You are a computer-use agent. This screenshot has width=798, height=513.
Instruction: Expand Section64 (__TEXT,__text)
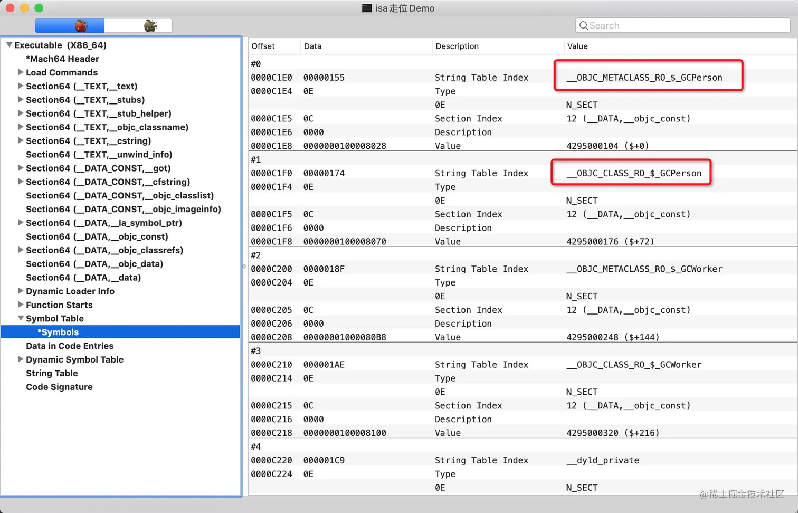click(21, 86)
